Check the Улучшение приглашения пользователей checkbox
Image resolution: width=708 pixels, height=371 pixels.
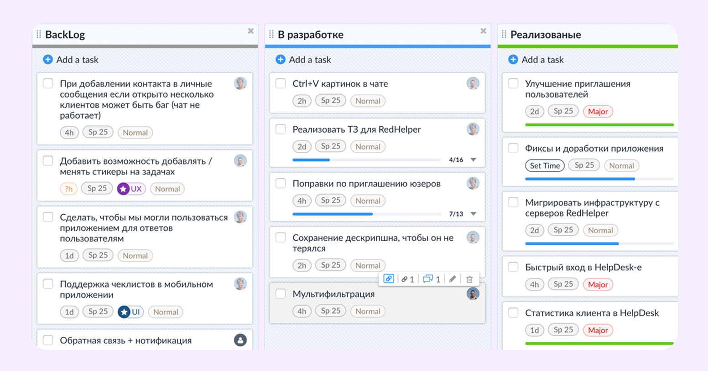click(513, 84)
